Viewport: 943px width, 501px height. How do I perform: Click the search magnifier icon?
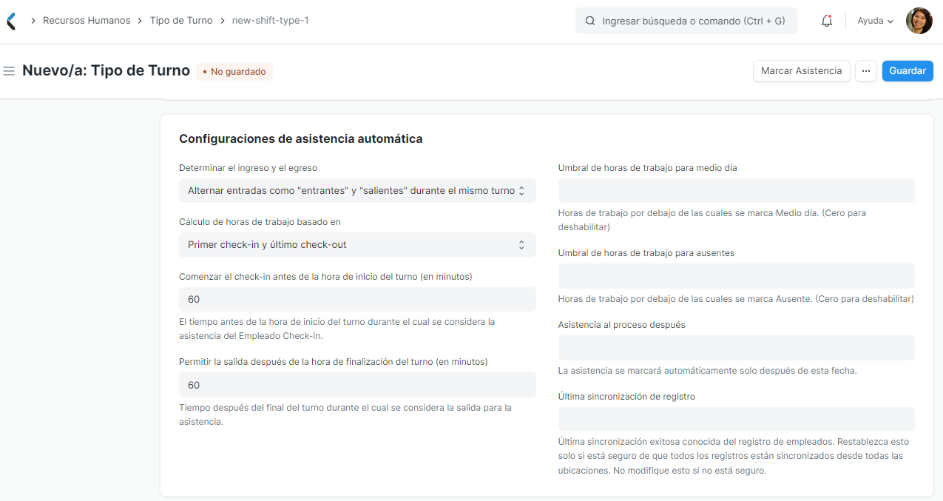pos(589,20)
